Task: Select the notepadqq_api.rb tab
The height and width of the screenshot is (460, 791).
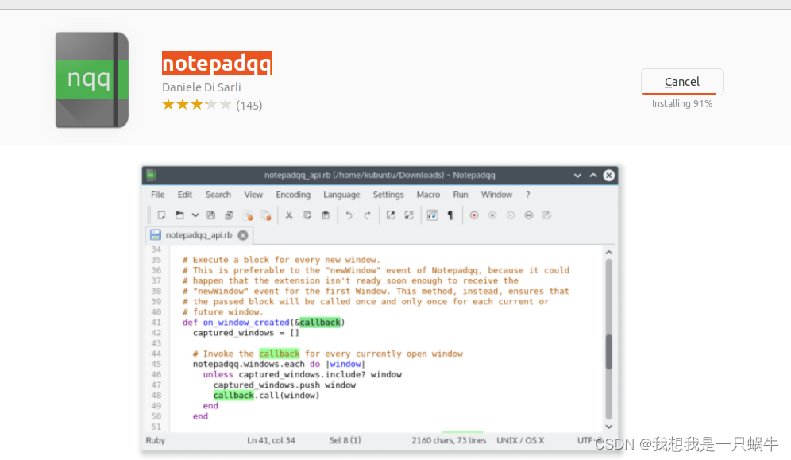Action: click(x=199, y=235)
